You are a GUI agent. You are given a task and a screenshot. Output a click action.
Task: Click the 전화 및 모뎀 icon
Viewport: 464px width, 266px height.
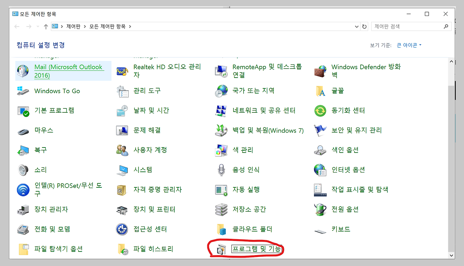[x=23, y=229]
